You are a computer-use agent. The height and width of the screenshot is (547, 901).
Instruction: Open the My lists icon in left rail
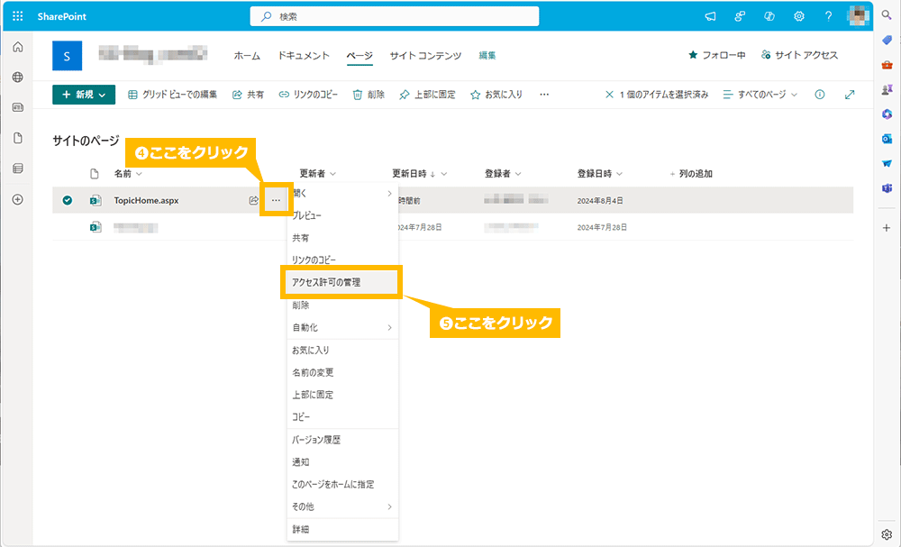18,169
